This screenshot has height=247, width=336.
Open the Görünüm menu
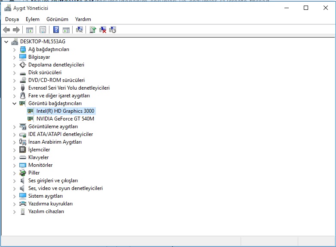point(57,19)
